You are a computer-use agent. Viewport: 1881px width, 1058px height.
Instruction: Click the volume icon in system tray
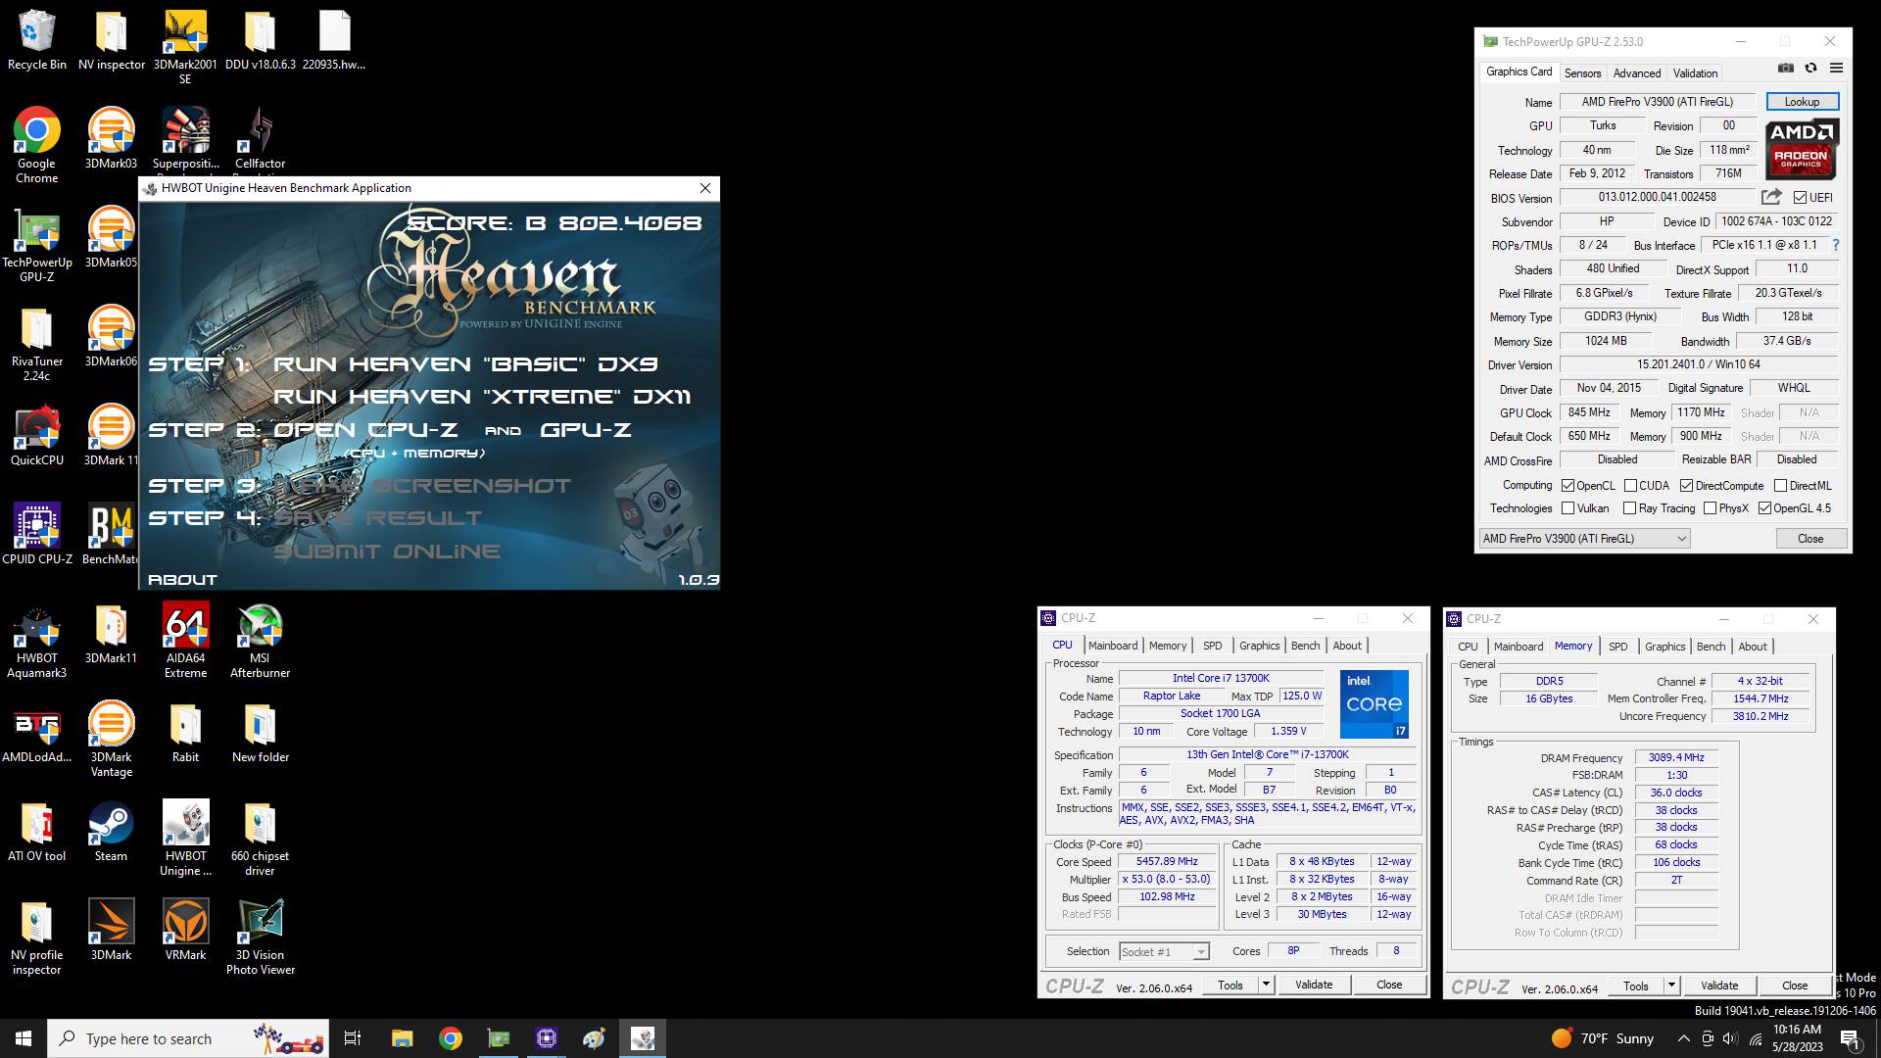pyautogui.click(x=1730, y=1038)
